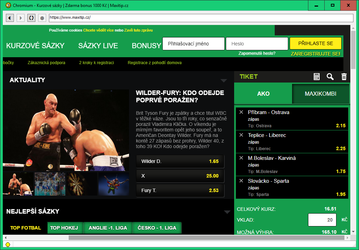The height and width of the screenshot is (250, 359).
Task: Open Chcete vědět více cookies link
Action: (99, 30)
